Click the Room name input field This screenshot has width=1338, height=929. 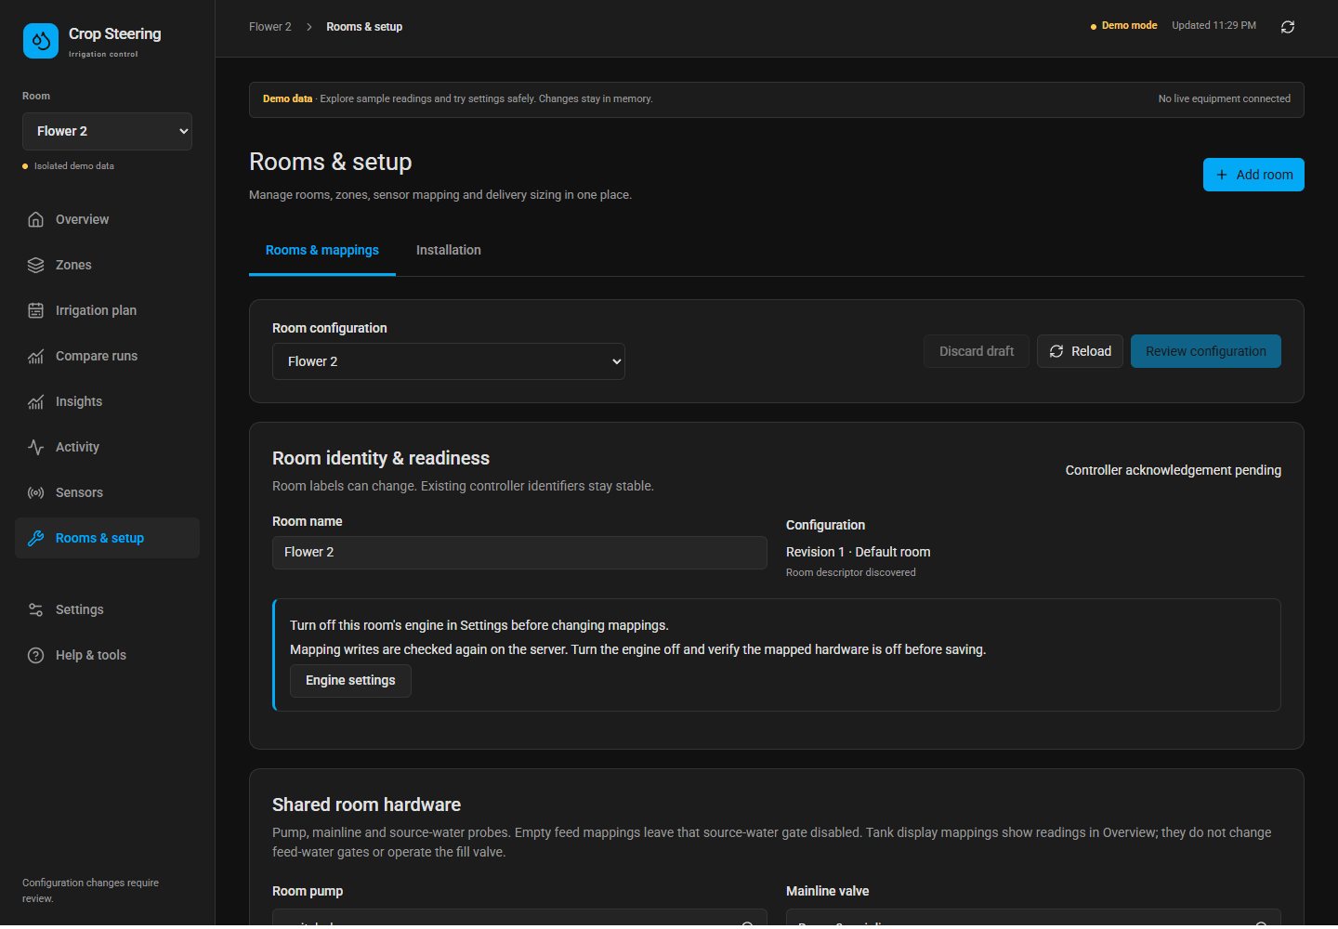(x=519, y=553)
